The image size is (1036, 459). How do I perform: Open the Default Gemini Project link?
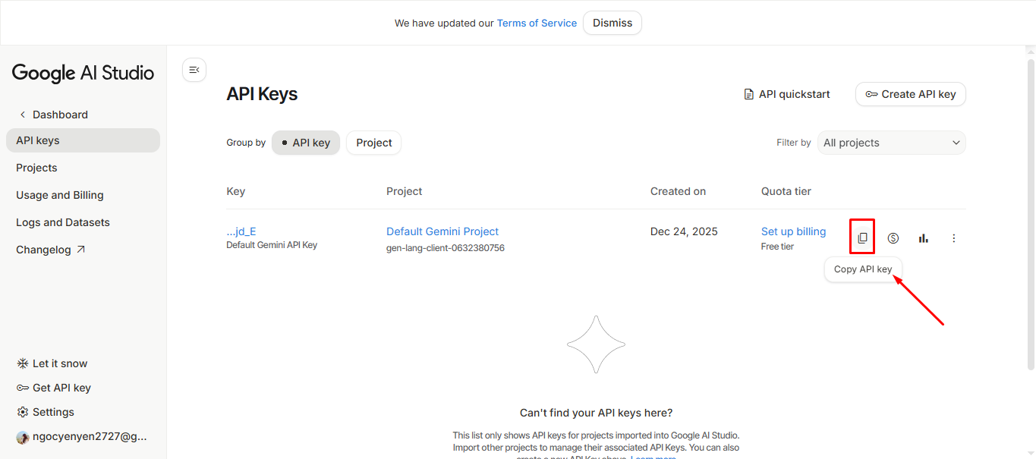coord(442,231)
